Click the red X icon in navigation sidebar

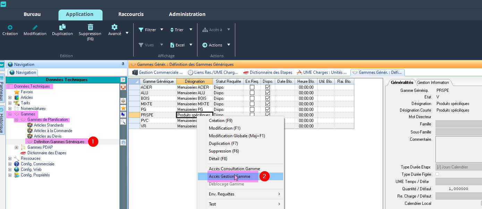[x=123, y=87]
